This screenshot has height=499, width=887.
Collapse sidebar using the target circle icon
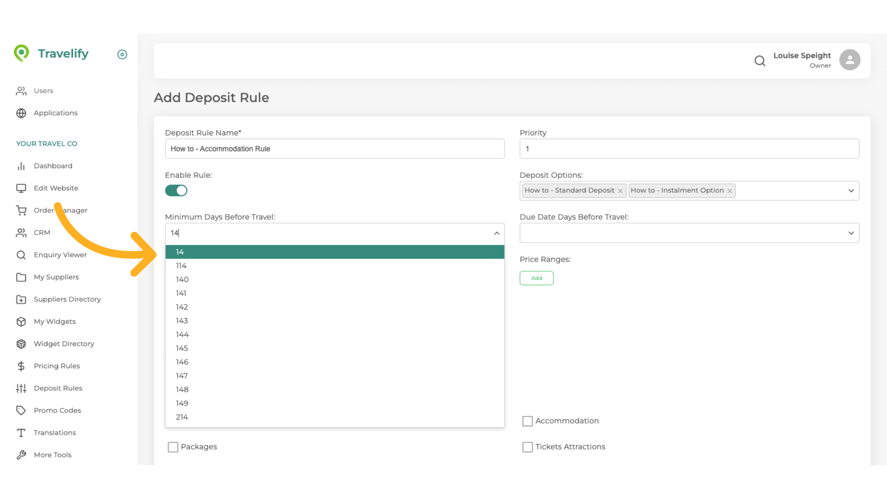122,55
